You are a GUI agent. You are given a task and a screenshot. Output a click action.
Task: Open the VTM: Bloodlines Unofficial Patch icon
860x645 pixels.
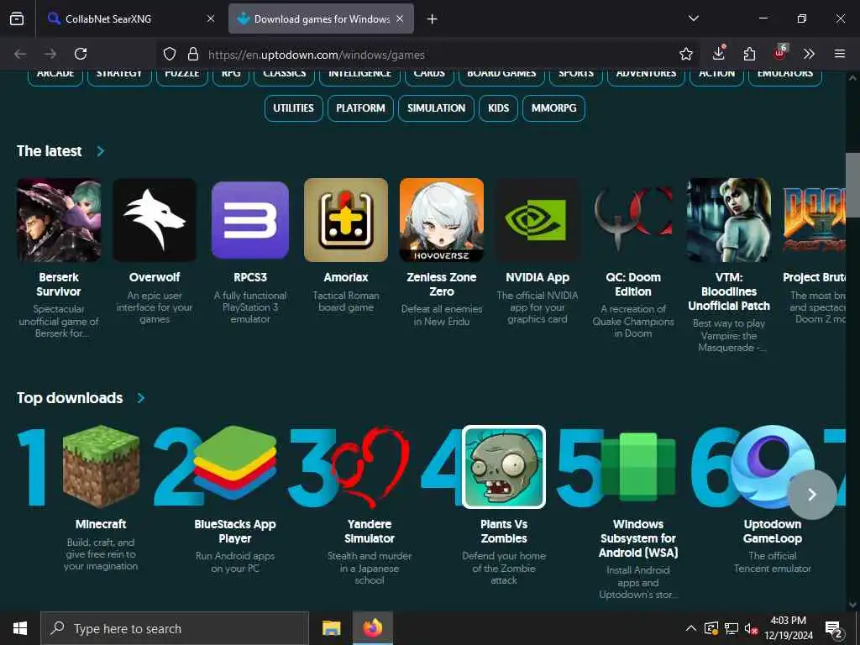pos(729,220)
